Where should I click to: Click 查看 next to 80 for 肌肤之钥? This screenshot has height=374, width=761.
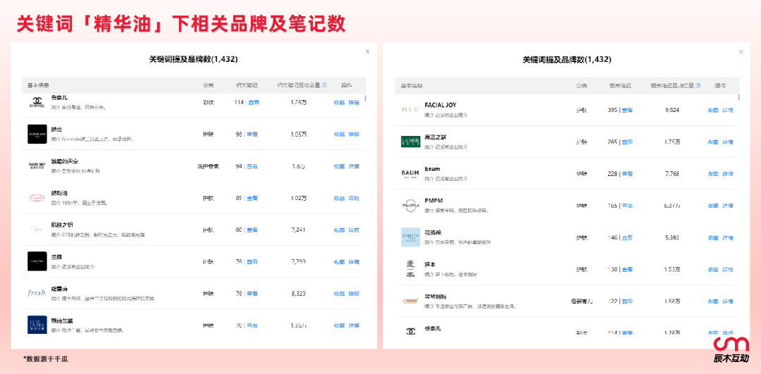coord(252,230)
